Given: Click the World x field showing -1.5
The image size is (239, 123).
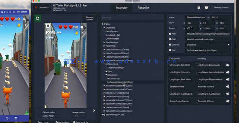Looking at the screenshot, I should 192,23.
